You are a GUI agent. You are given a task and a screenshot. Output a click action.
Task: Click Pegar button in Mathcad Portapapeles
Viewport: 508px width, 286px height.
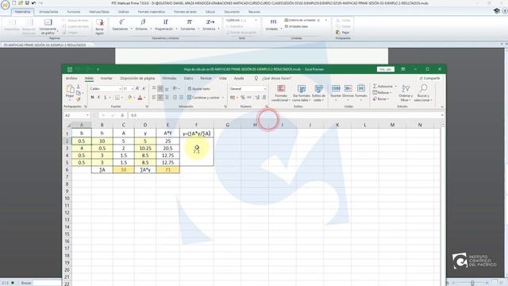point(344,33)
